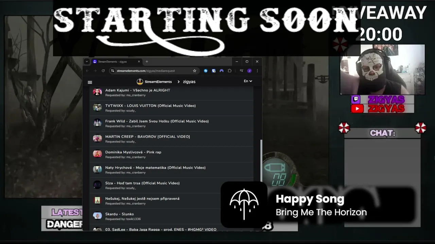This screenshot has width=435, height=244.
Task: Open a new browser tab
Action: pos(147,62)
